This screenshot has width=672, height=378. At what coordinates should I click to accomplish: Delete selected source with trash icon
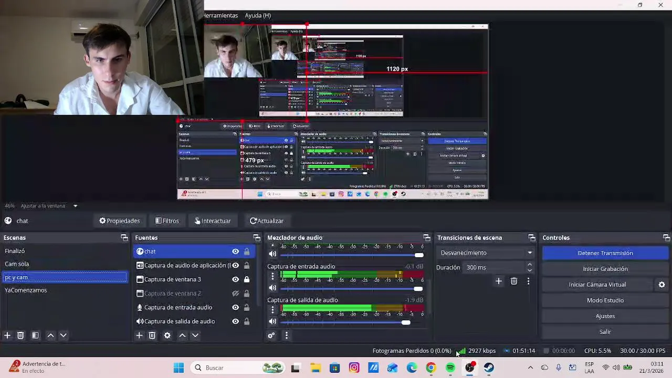(x=152, y=335)
